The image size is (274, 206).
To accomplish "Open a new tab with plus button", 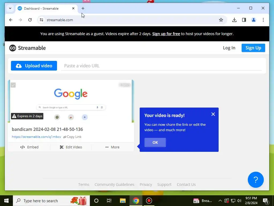I will coord(83,8).
